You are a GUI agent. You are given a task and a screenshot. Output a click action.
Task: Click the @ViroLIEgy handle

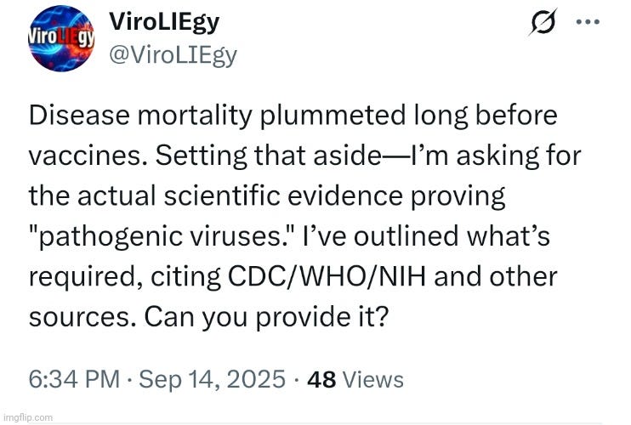[173, 56]
